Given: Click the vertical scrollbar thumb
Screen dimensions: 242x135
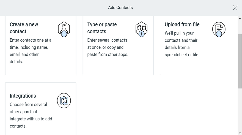Looking at the screenshot, I should 240,61.
